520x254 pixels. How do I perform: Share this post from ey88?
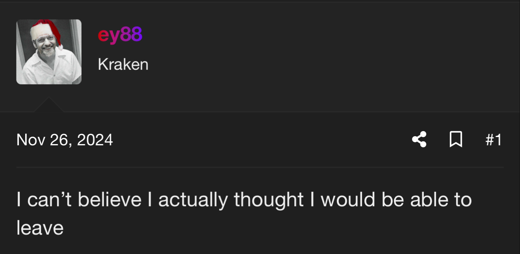coord(419,140)
